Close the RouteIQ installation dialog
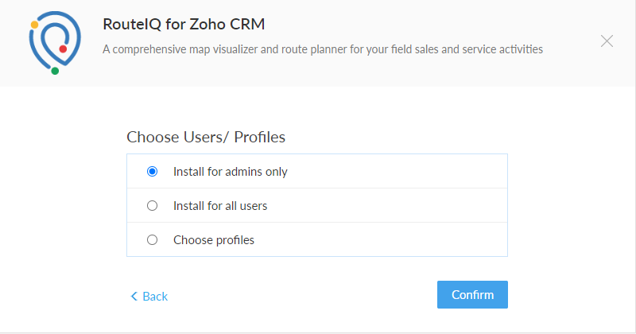 607,41
